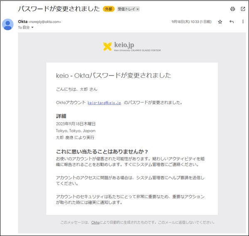This screenshot has width=249, height=236.
Task: Open the keio-taro@keio.jp account link
Action: tap(104, 102)
